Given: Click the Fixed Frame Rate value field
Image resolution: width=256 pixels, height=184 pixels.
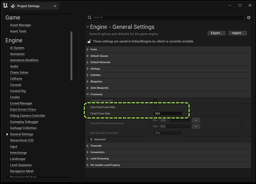Looking at the screenshot, I should pyautogui.click(x=167, y=113).
